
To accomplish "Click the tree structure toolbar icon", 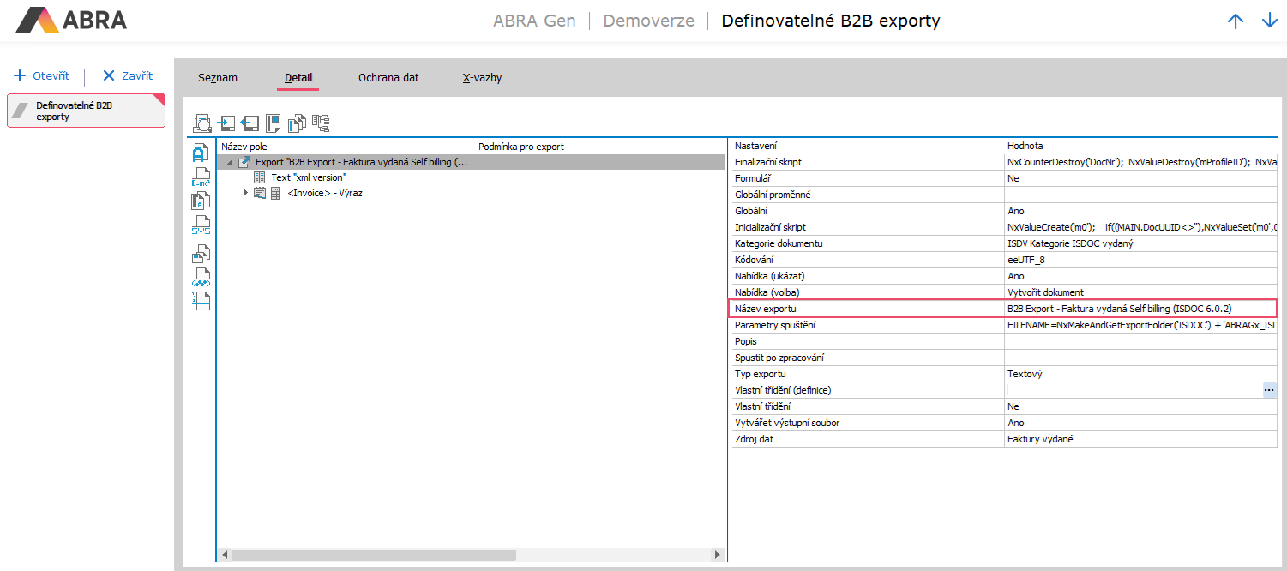I will tap(321, 123).
